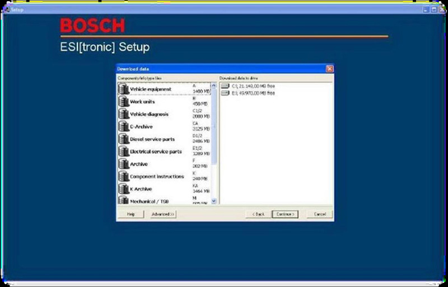Go back with the < Back button
Viewport: 448px width, 287px height.
pos(258,214)
